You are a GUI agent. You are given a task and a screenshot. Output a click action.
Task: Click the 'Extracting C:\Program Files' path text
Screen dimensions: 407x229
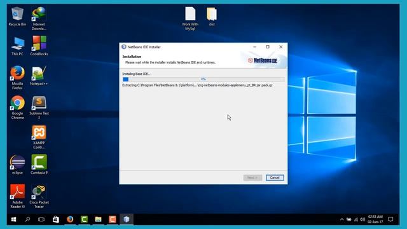197,85
